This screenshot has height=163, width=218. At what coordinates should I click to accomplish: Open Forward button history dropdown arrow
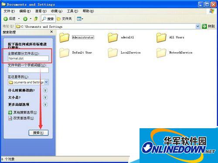31,19
